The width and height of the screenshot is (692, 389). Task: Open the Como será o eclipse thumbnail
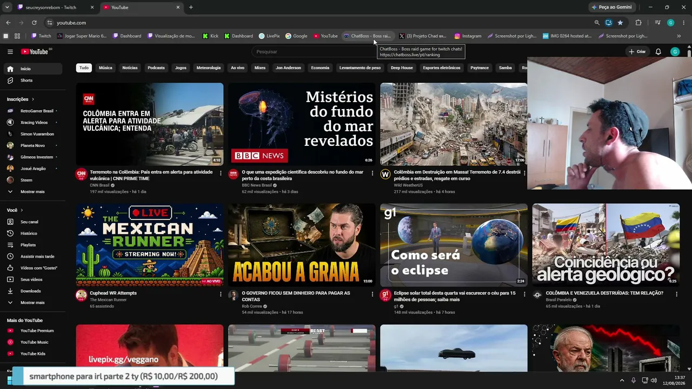pos(454,245)
